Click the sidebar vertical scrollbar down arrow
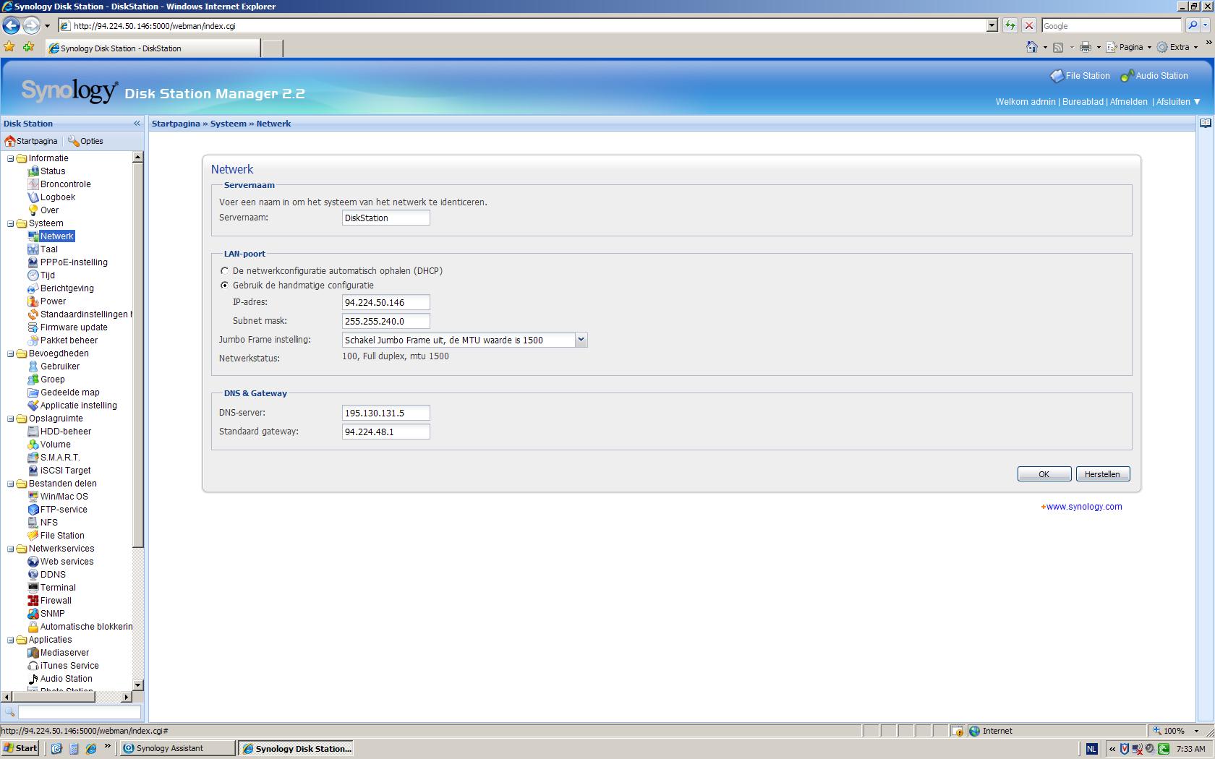 pos(138,685)
